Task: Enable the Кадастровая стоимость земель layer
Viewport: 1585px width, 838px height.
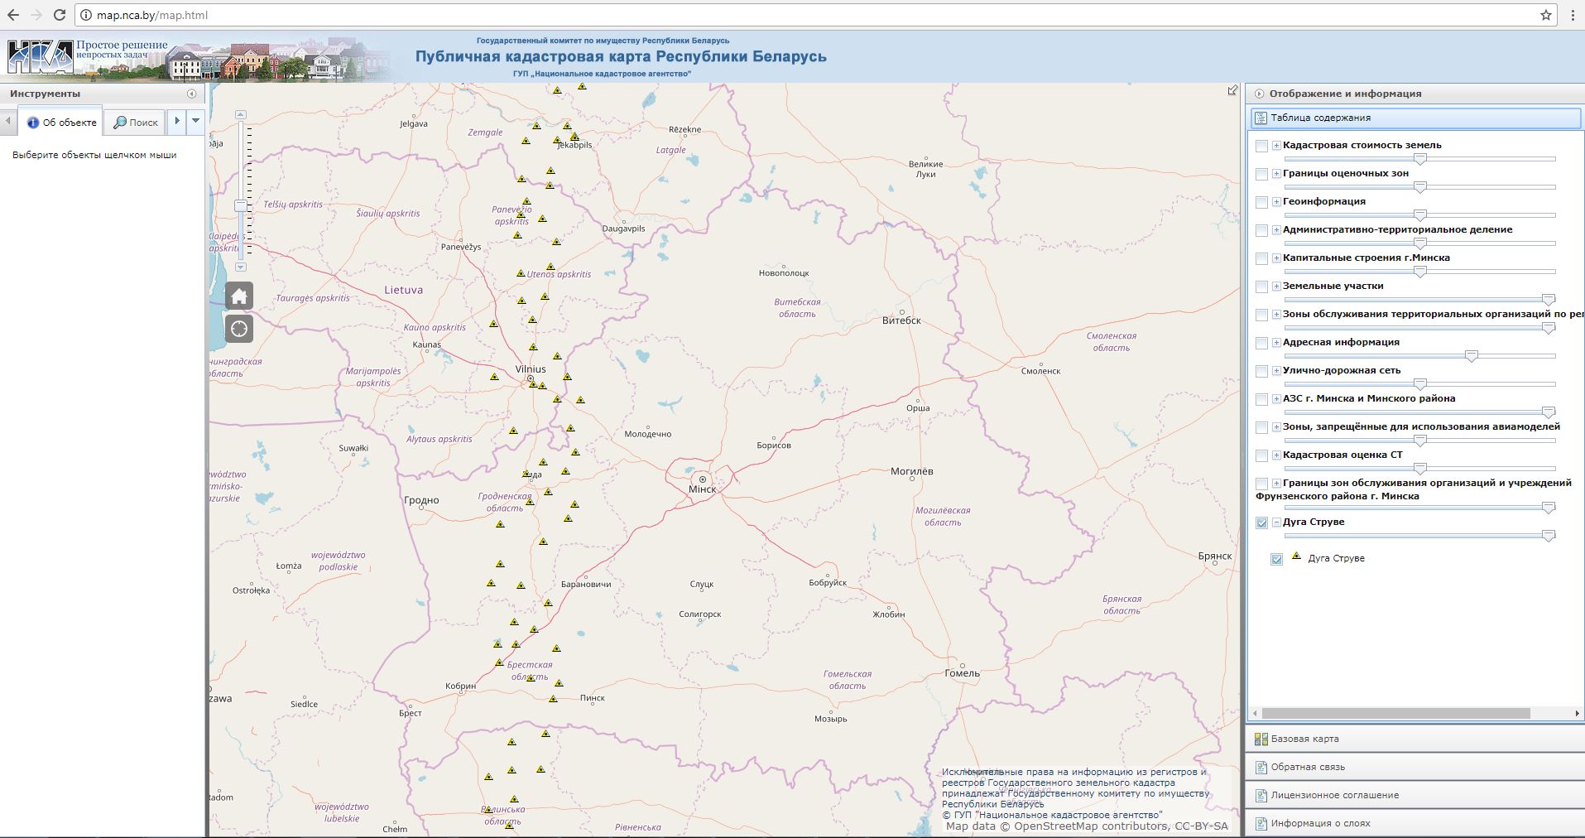Action: pyautogui.click(x=1261, y=146)
